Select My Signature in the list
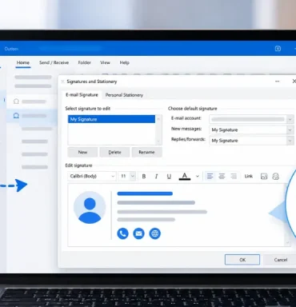Image resolution: width=296 pixels, height=307 pixels. [x=111, y=119]
